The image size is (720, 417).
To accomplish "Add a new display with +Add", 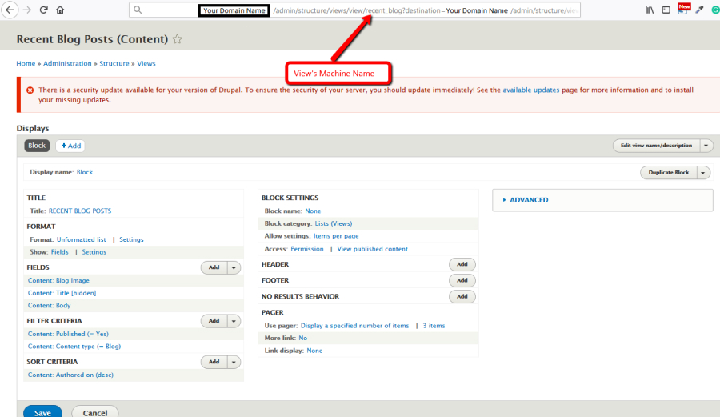I will pos(71,146).
